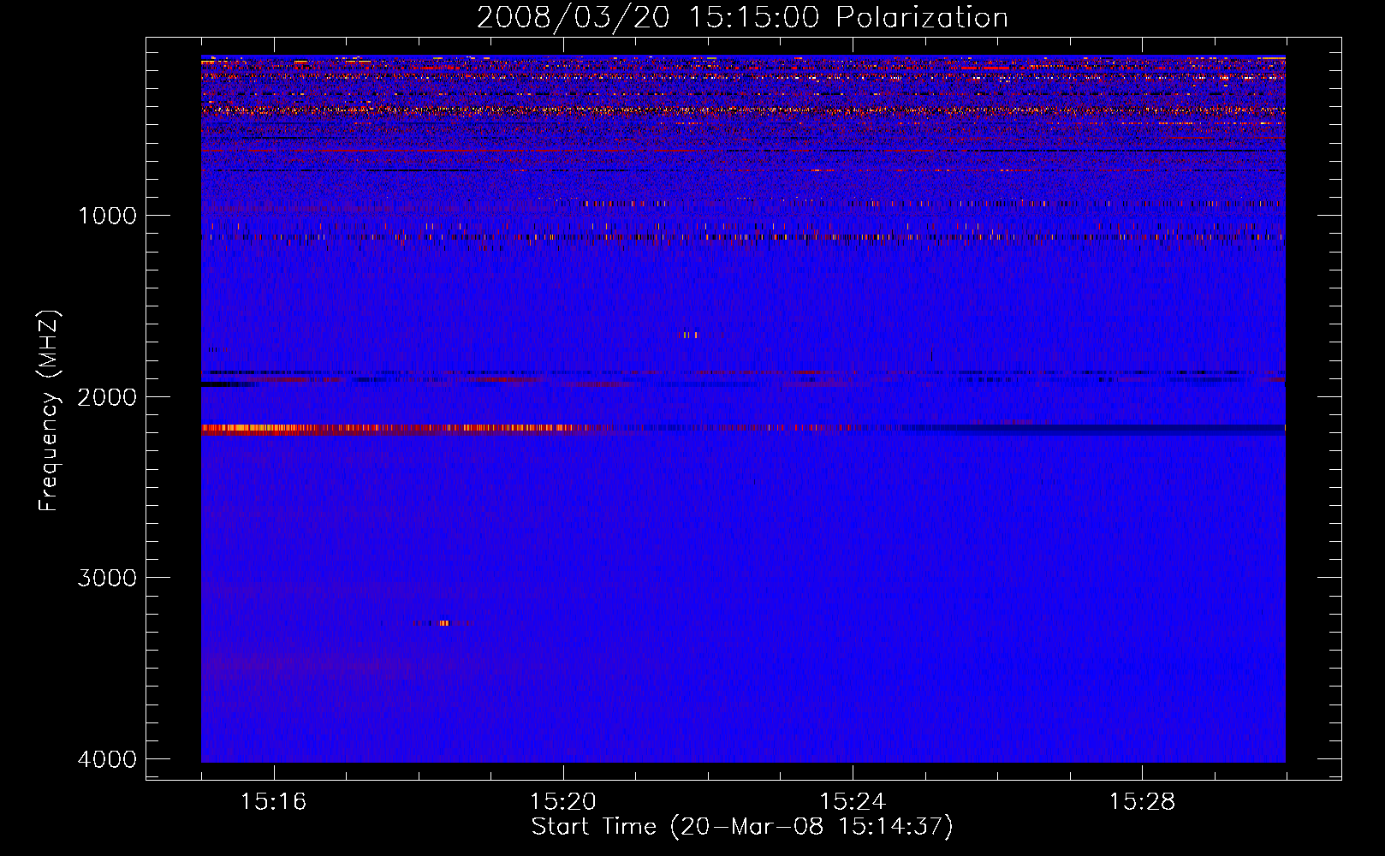Click the 4000 frequency tick label
The width and height of the screenshot is (1385, 856).
(x=107, y=759)
